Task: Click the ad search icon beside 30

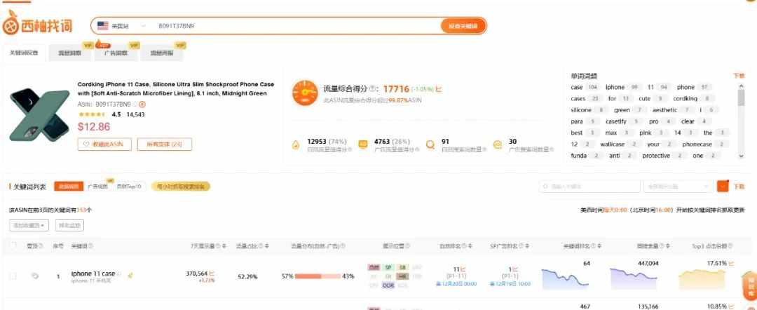Action: (x=497, y=144)
